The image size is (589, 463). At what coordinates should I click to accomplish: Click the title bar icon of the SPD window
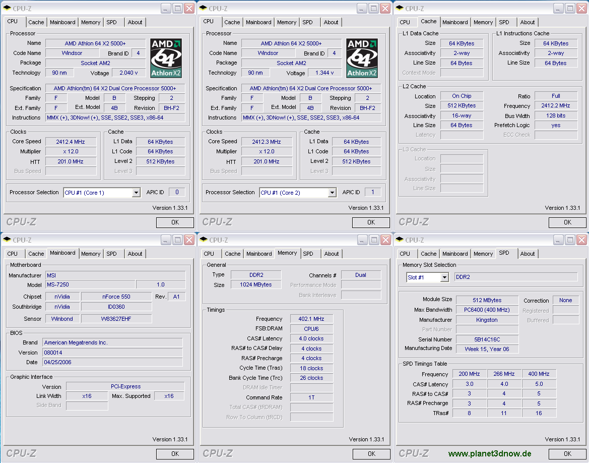[x=400, y=240]
